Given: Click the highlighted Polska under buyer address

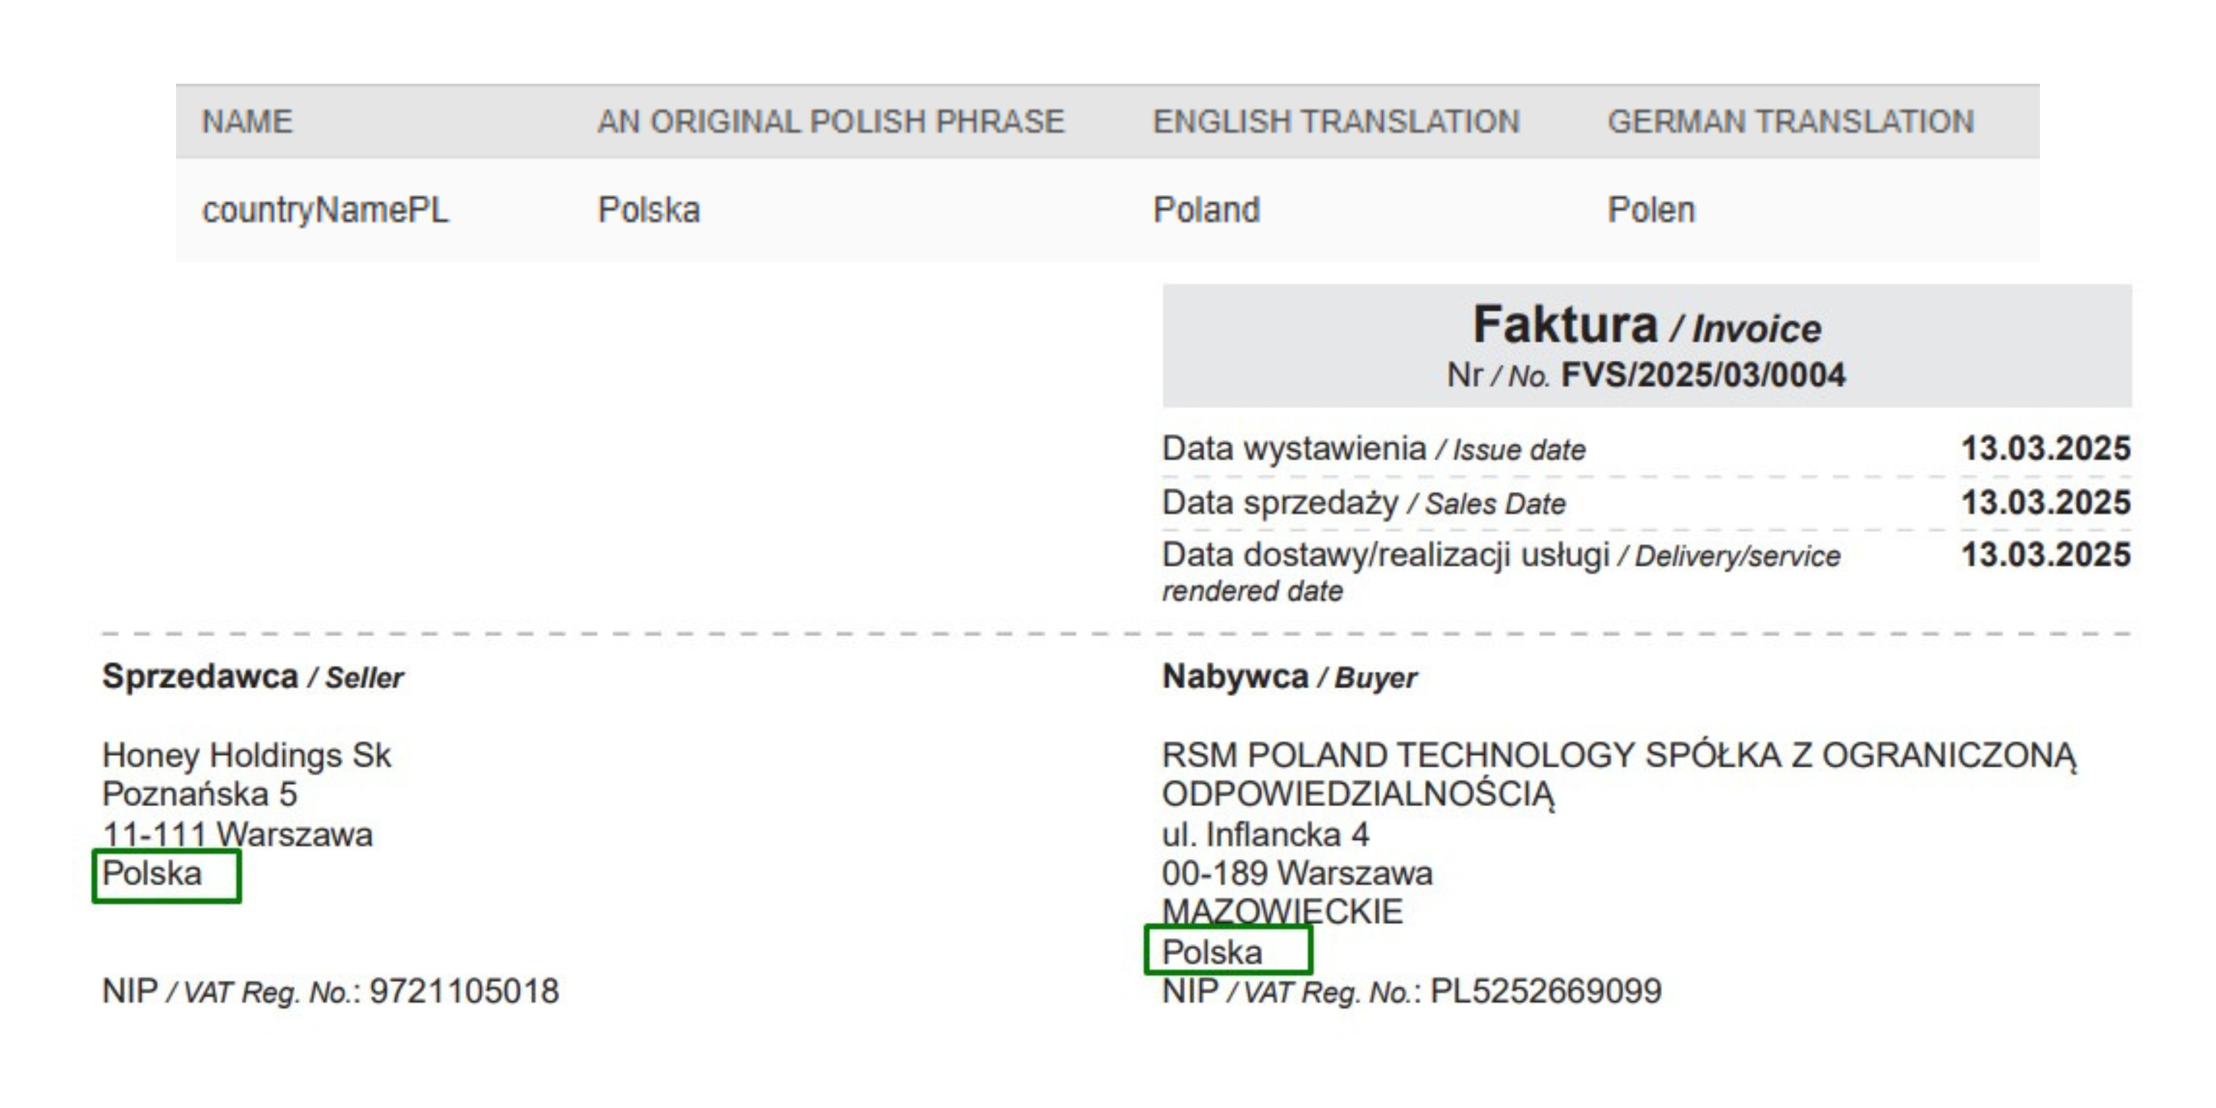Looking at the screenshot, I should (1212, 952).
